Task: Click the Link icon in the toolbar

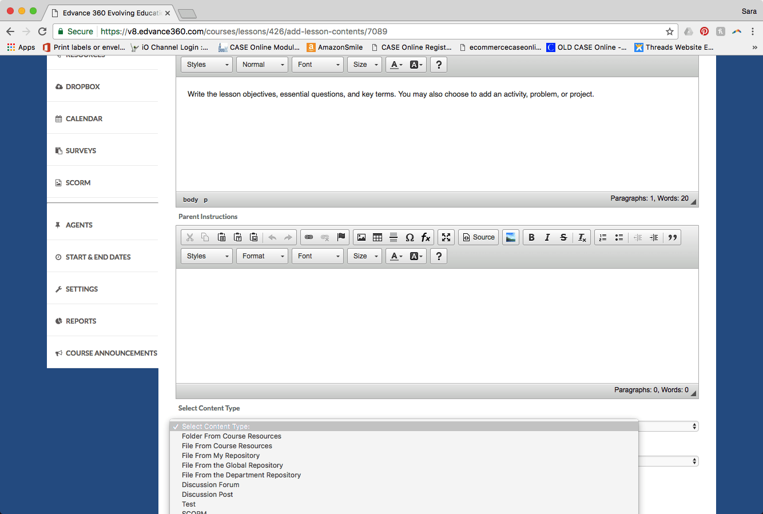Action: [309, 237]
